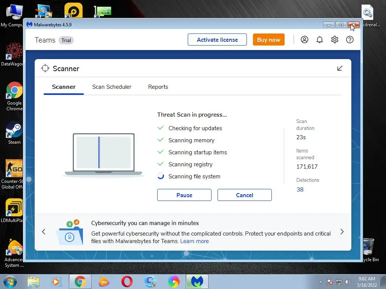This screenshot has width=386, height=289.
Task: Select the Steam desktop shortcut
Action: point(14,133)
